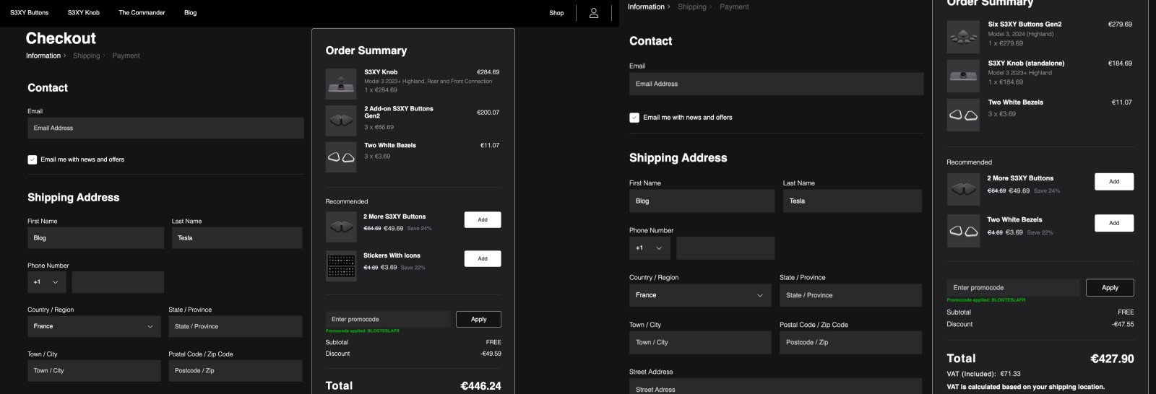Select the €446.24 total amount text
1156x394 pixels.
click(x=480, y=386)
